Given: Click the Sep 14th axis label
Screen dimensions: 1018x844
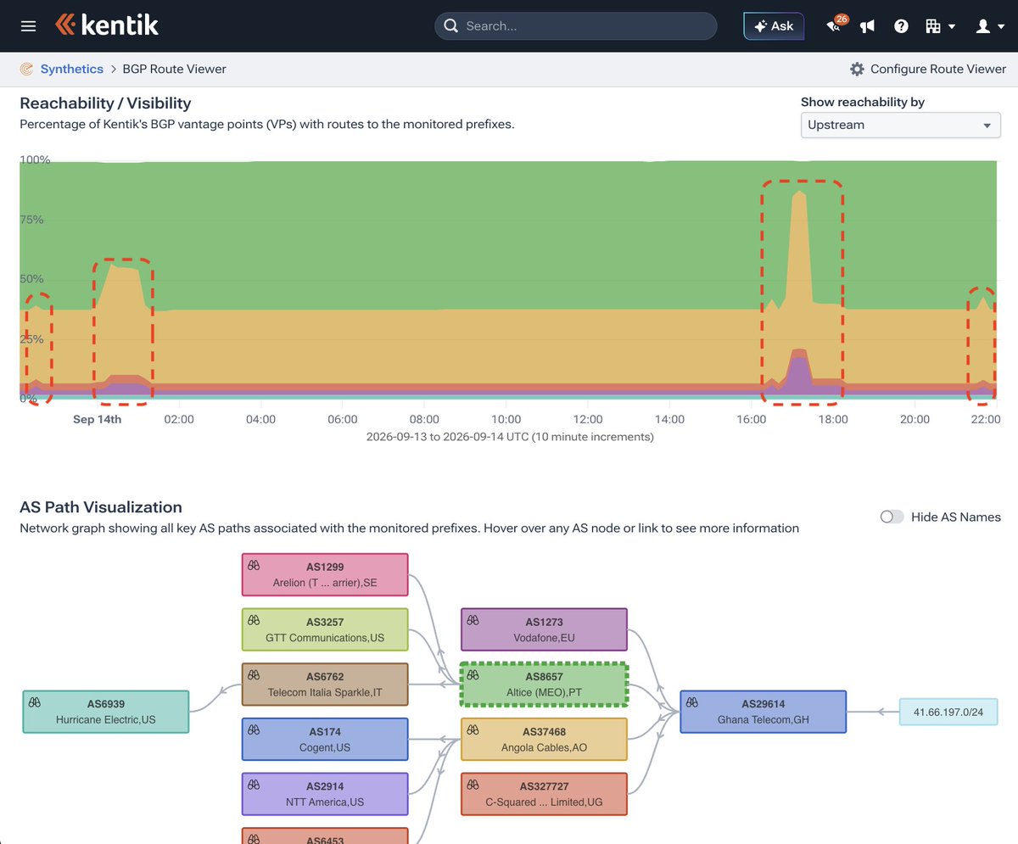Looking at the screenshot, I should (x=97, y=419).
